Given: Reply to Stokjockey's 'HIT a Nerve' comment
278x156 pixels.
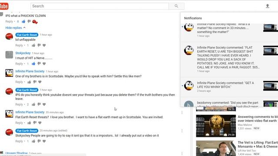Looking at the screenshot, I should click(x=19, y=64).
